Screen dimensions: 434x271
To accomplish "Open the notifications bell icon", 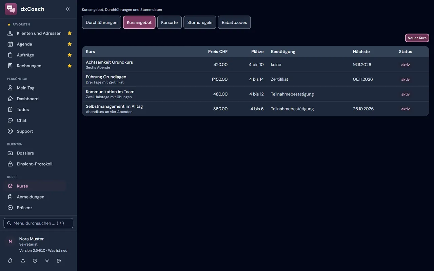I will click(x=10, y=261).
